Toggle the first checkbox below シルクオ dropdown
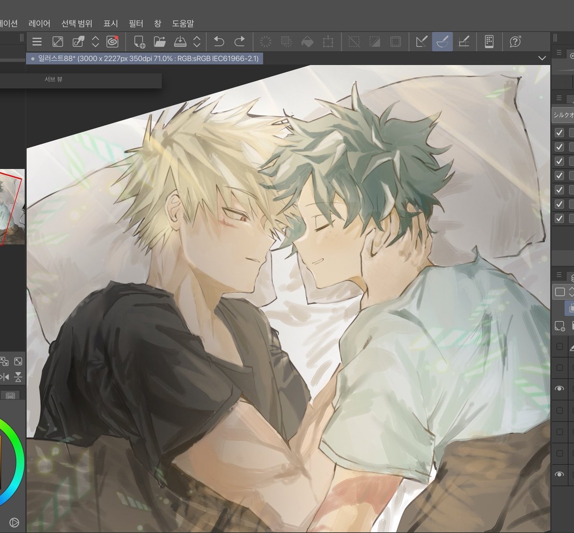Viewport: 574px width, 533px height. coord(559,133)
